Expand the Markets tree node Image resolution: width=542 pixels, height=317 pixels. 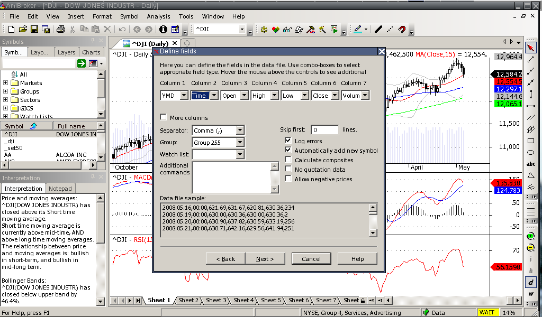coord(5,83)
